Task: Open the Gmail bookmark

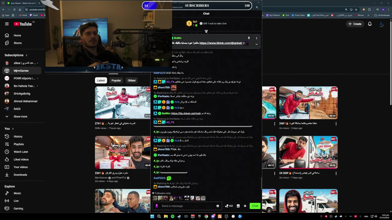Action: (23, 15)
